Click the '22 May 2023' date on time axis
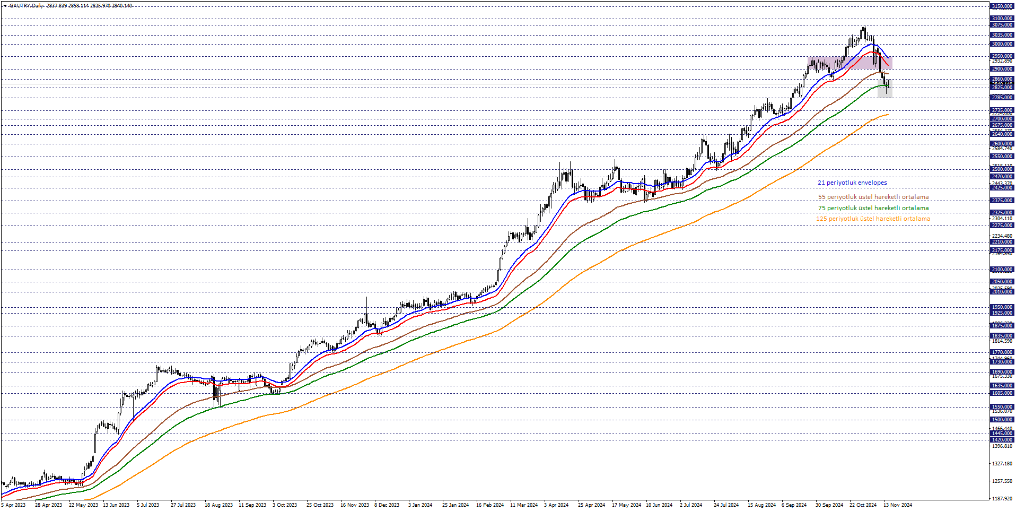This screenshot has height=511, width=1016. (x=83, y=505)
